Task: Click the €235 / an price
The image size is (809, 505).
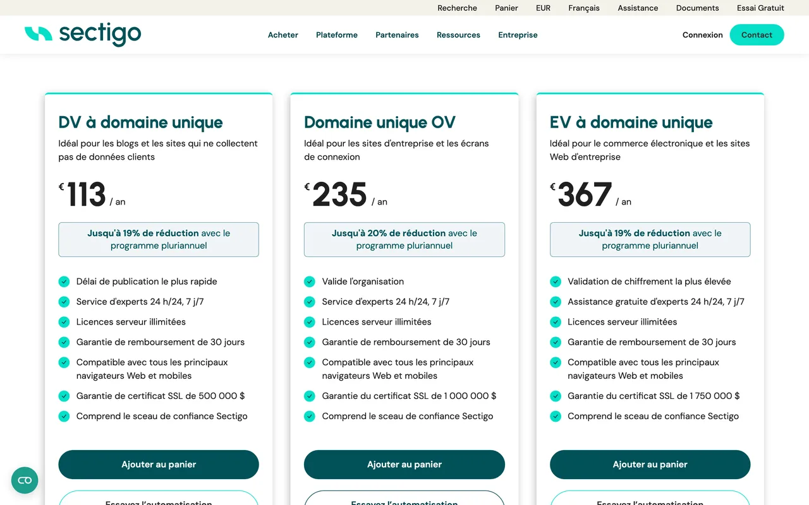Action: click(346, 194)
